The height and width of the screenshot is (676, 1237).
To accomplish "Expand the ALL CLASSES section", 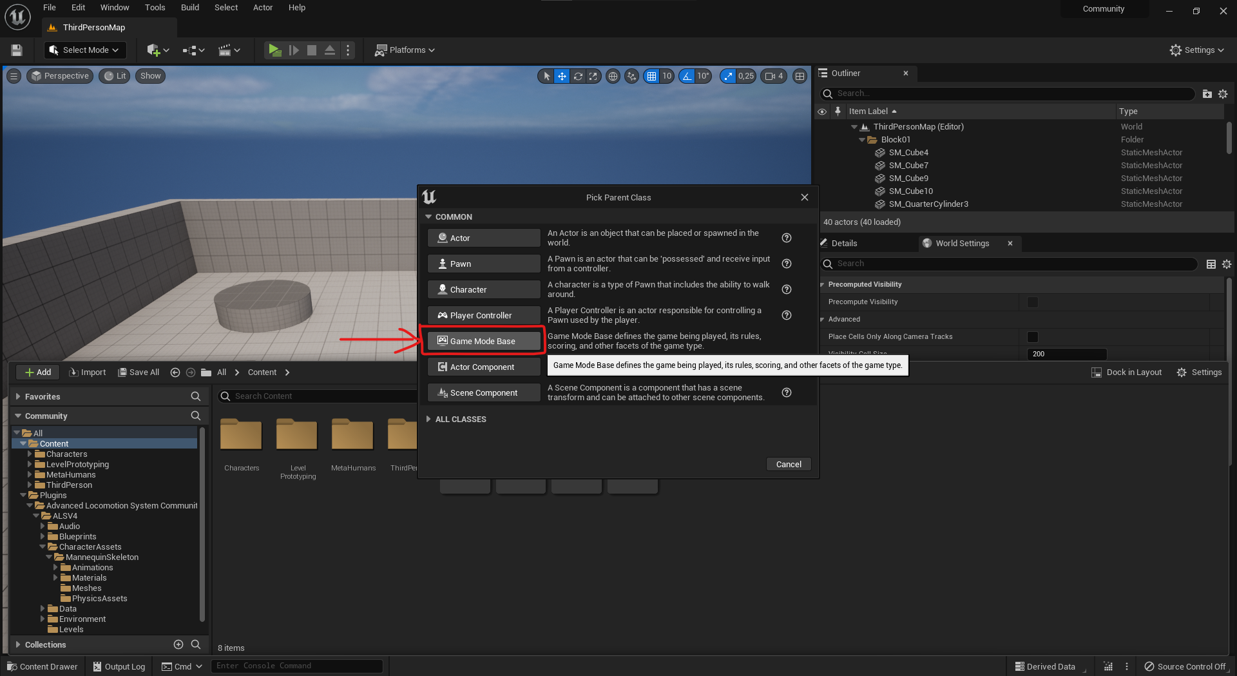I will tap(428, 420).
